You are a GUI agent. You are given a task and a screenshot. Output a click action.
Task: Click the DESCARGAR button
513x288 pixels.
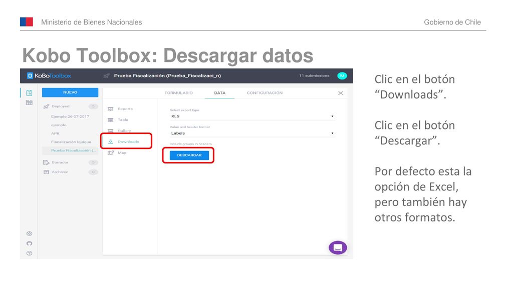coord(189,155)
